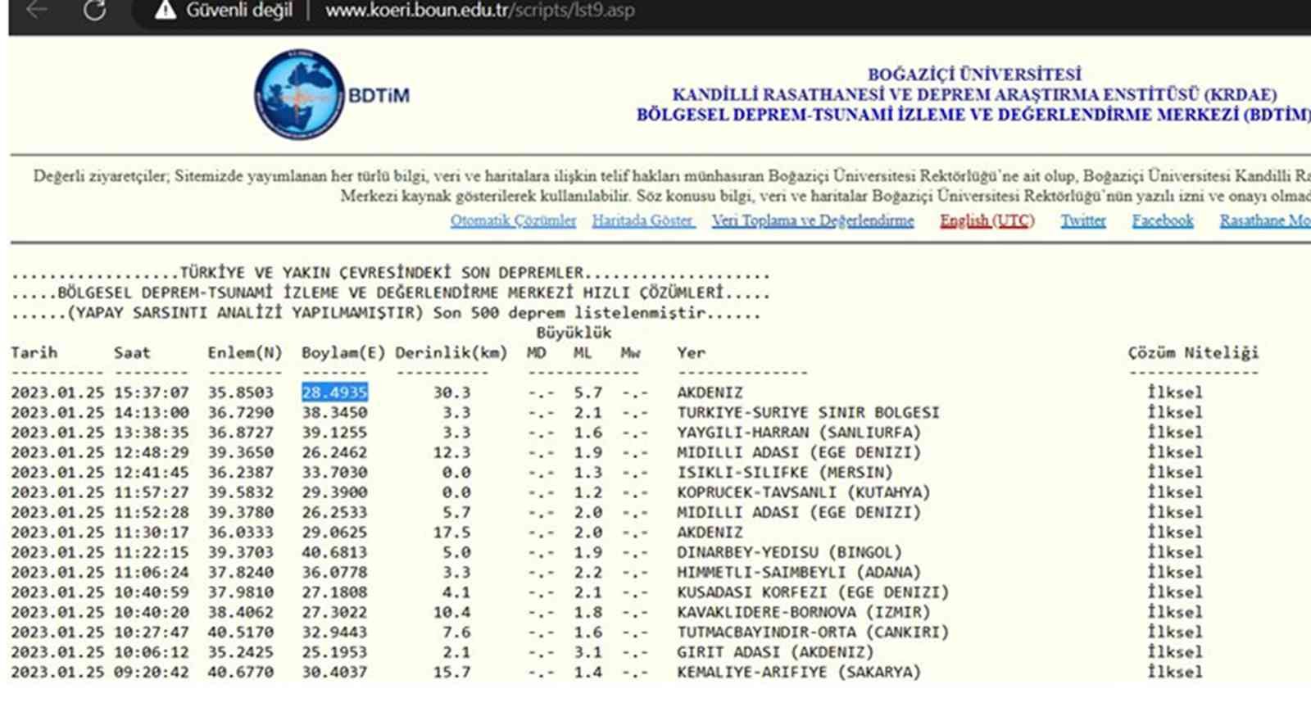Click the not-secure warning triangle icon
The image size is (1311, 712).
[x=166, y=10]
